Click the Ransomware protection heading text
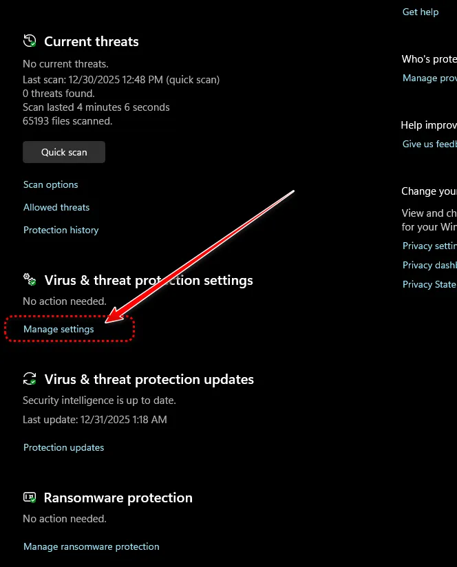Image resolution: width=457 pixels, height=567 pixels. [x=118, y=497]
